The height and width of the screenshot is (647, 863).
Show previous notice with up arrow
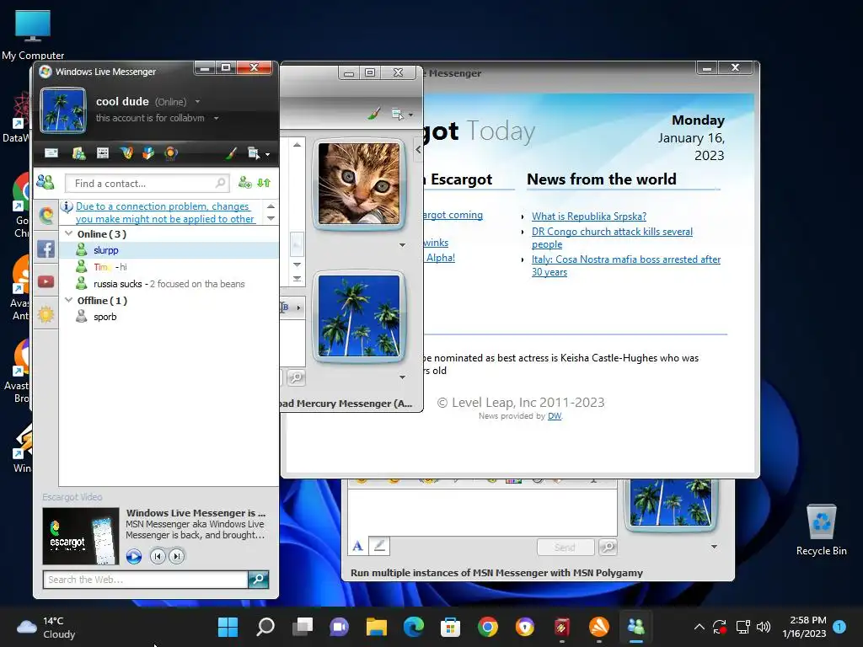pos(271,206)
